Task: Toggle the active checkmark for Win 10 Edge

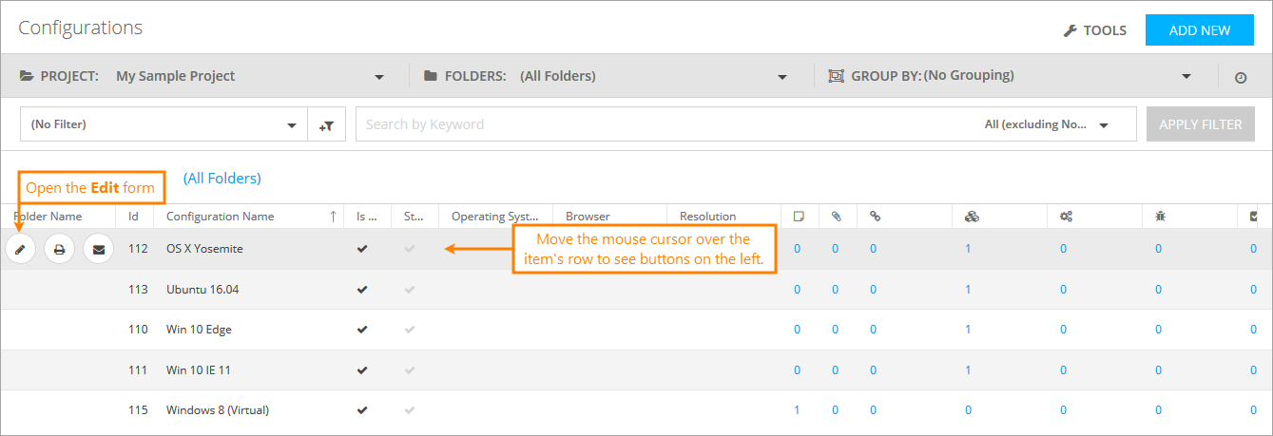Action: click(362, 330)
